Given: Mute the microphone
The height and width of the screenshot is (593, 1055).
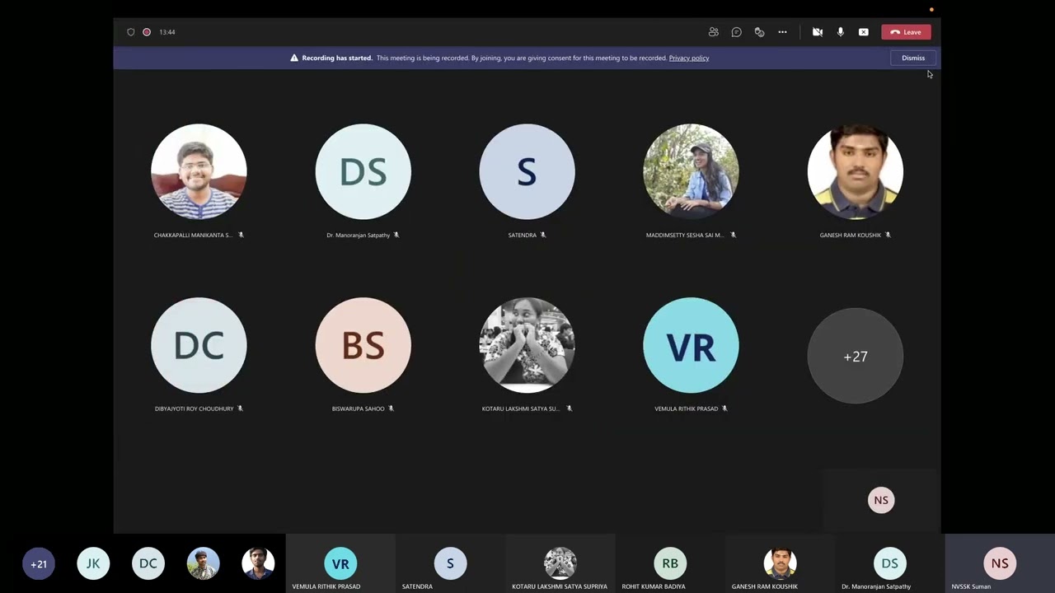Looking at the screenshot, I should (840, 32).
